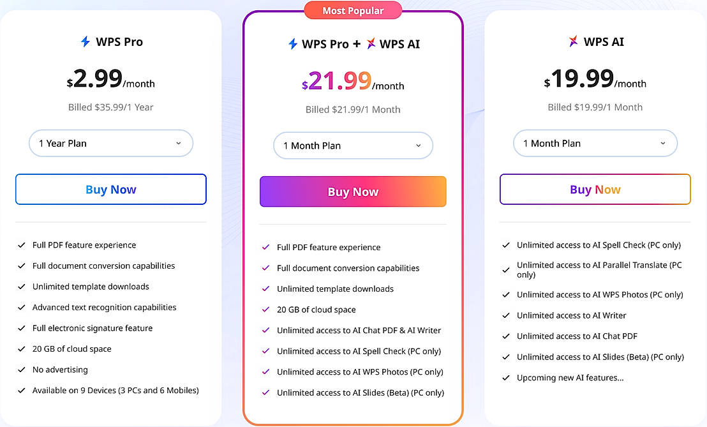Click the checkmark beside Upcoming new AI features
707x427 pixels.
tap(506, 378)
